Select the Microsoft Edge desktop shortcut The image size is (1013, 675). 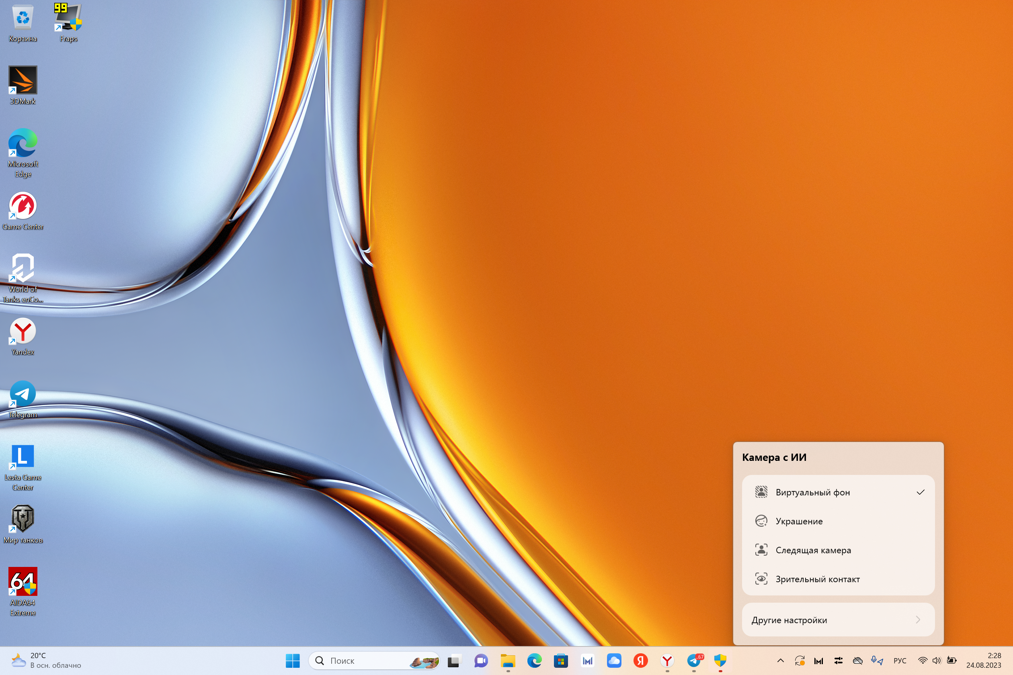tap(23, 153)
